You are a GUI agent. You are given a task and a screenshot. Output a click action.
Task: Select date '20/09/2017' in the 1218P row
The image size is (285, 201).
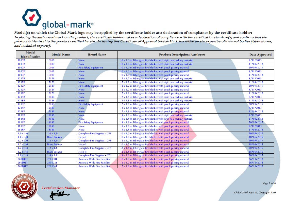pos(256,104)
